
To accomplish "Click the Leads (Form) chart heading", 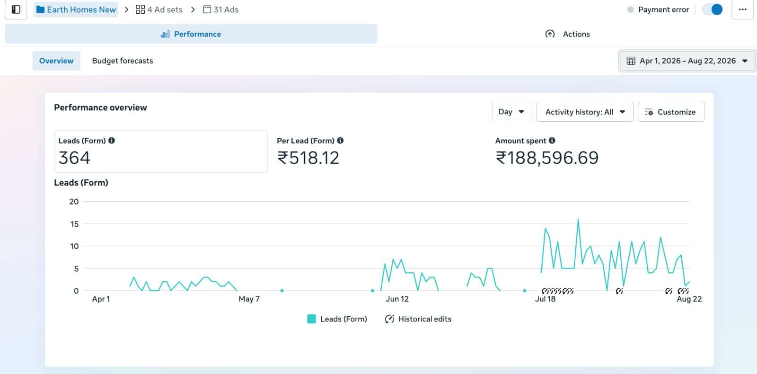I will tap(81, 183).
